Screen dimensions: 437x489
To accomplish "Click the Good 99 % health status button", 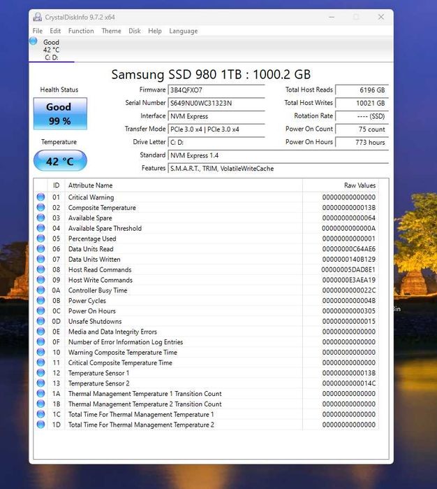I will 60,113.
